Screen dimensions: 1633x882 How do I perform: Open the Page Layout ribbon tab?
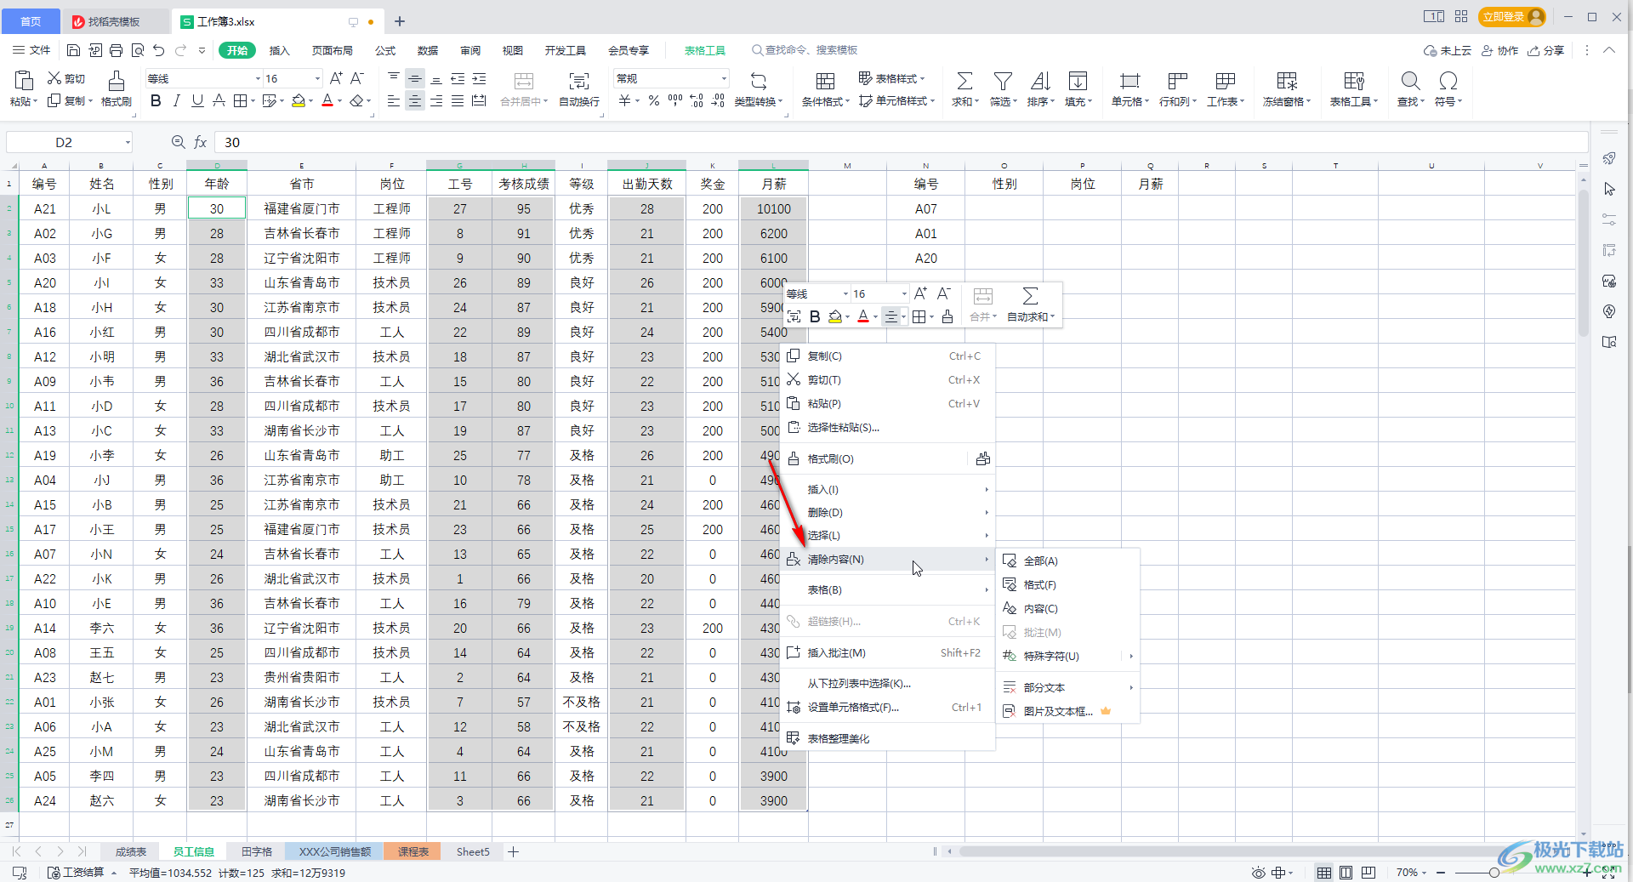pos(332,50)
